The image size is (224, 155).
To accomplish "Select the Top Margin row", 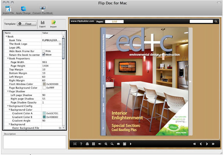I will tap(33, 69).
